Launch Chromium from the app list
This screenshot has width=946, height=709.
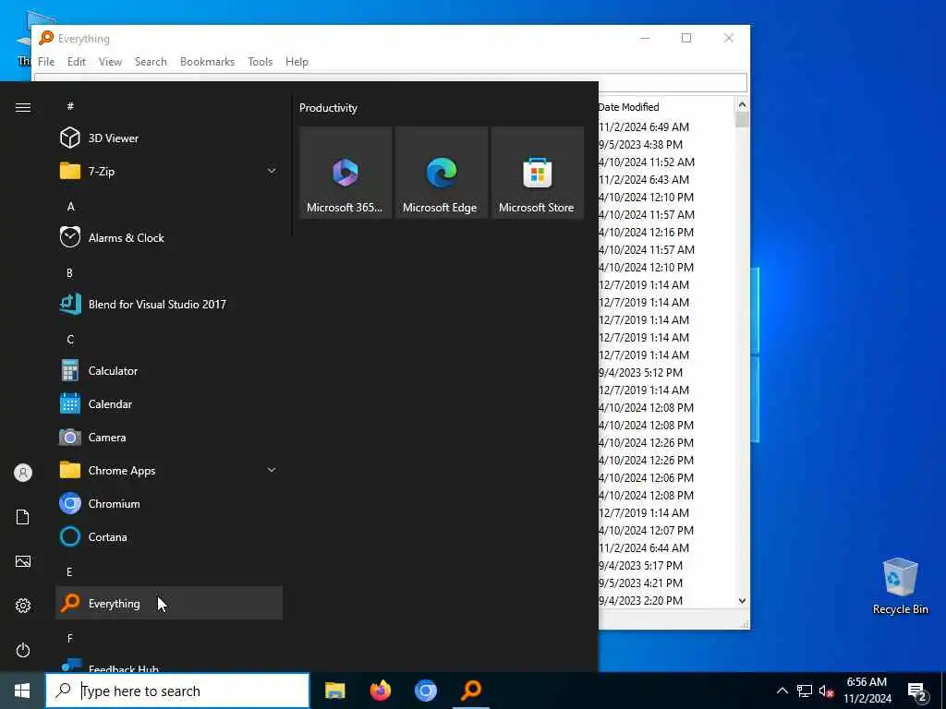[169, 503]
